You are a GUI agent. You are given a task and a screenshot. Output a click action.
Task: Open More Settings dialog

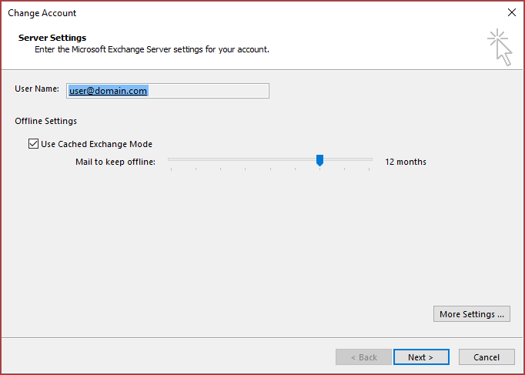click(x=472, y=314)
